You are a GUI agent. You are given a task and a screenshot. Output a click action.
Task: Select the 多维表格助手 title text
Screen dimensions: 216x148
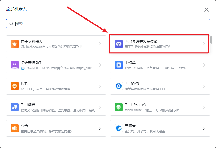[32, 63]
